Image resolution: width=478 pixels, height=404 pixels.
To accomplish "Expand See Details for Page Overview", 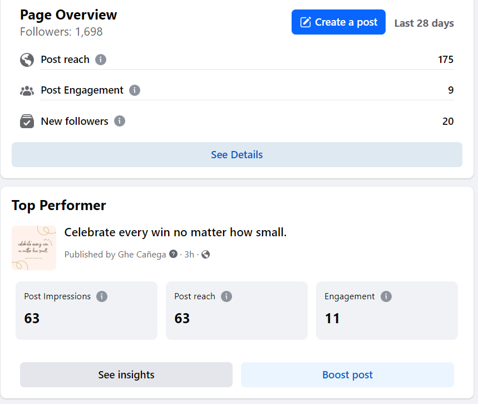I will [x=236, y=155].
